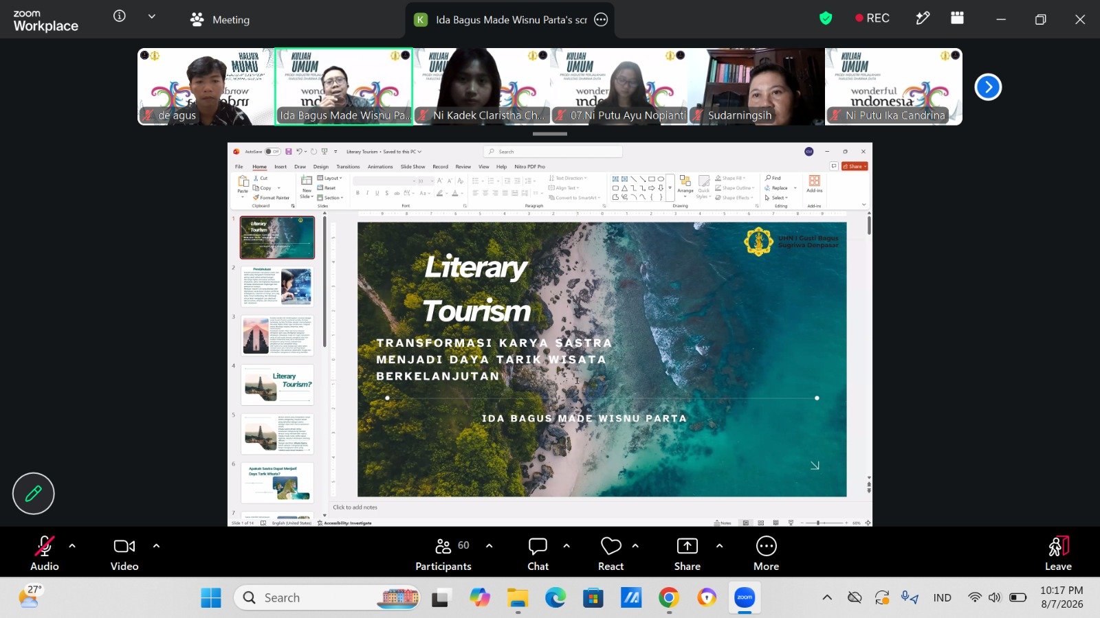Toggle Italic formatting

[367, 194]
